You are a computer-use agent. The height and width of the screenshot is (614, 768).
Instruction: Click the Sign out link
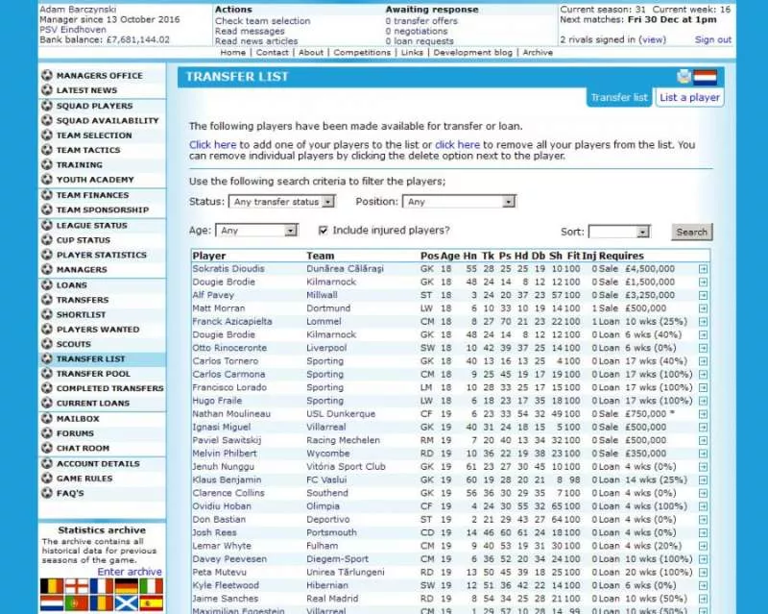coord(712,40)
